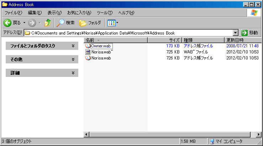Screen dimensions: 263x146
Task: Open the Back button history dropdown arrow
Action: coord(24,23)
